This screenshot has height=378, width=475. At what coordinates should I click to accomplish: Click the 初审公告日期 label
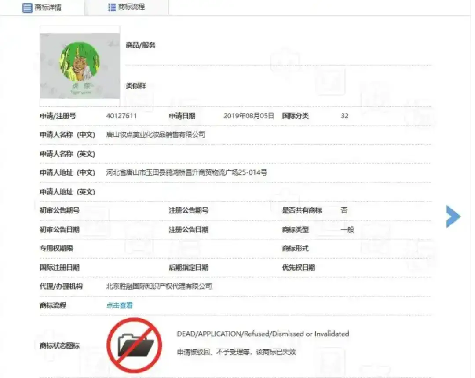[60, 229]
